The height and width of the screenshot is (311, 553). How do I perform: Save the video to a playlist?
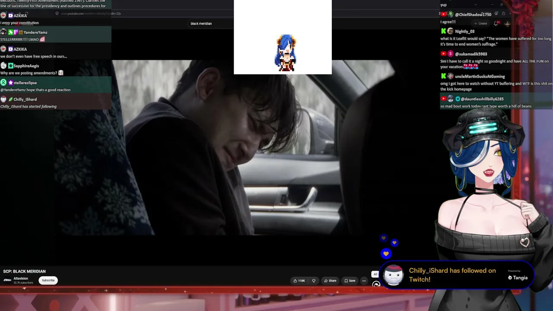tap(350, 281)
